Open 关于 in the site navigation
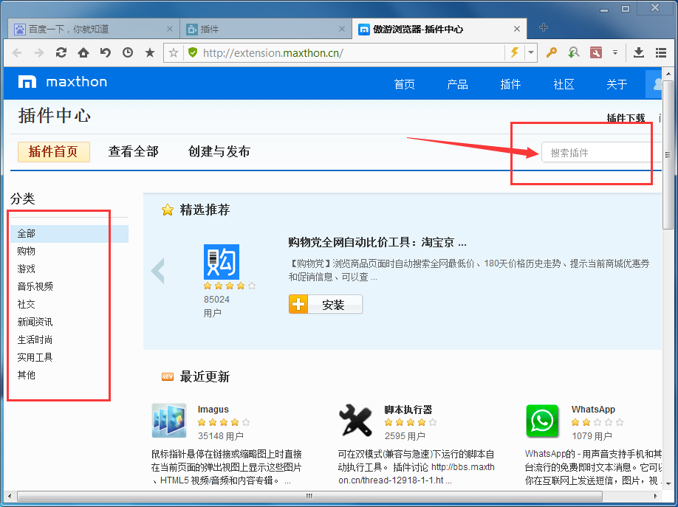This screenshot has height=507, width=678. (617, 84)
